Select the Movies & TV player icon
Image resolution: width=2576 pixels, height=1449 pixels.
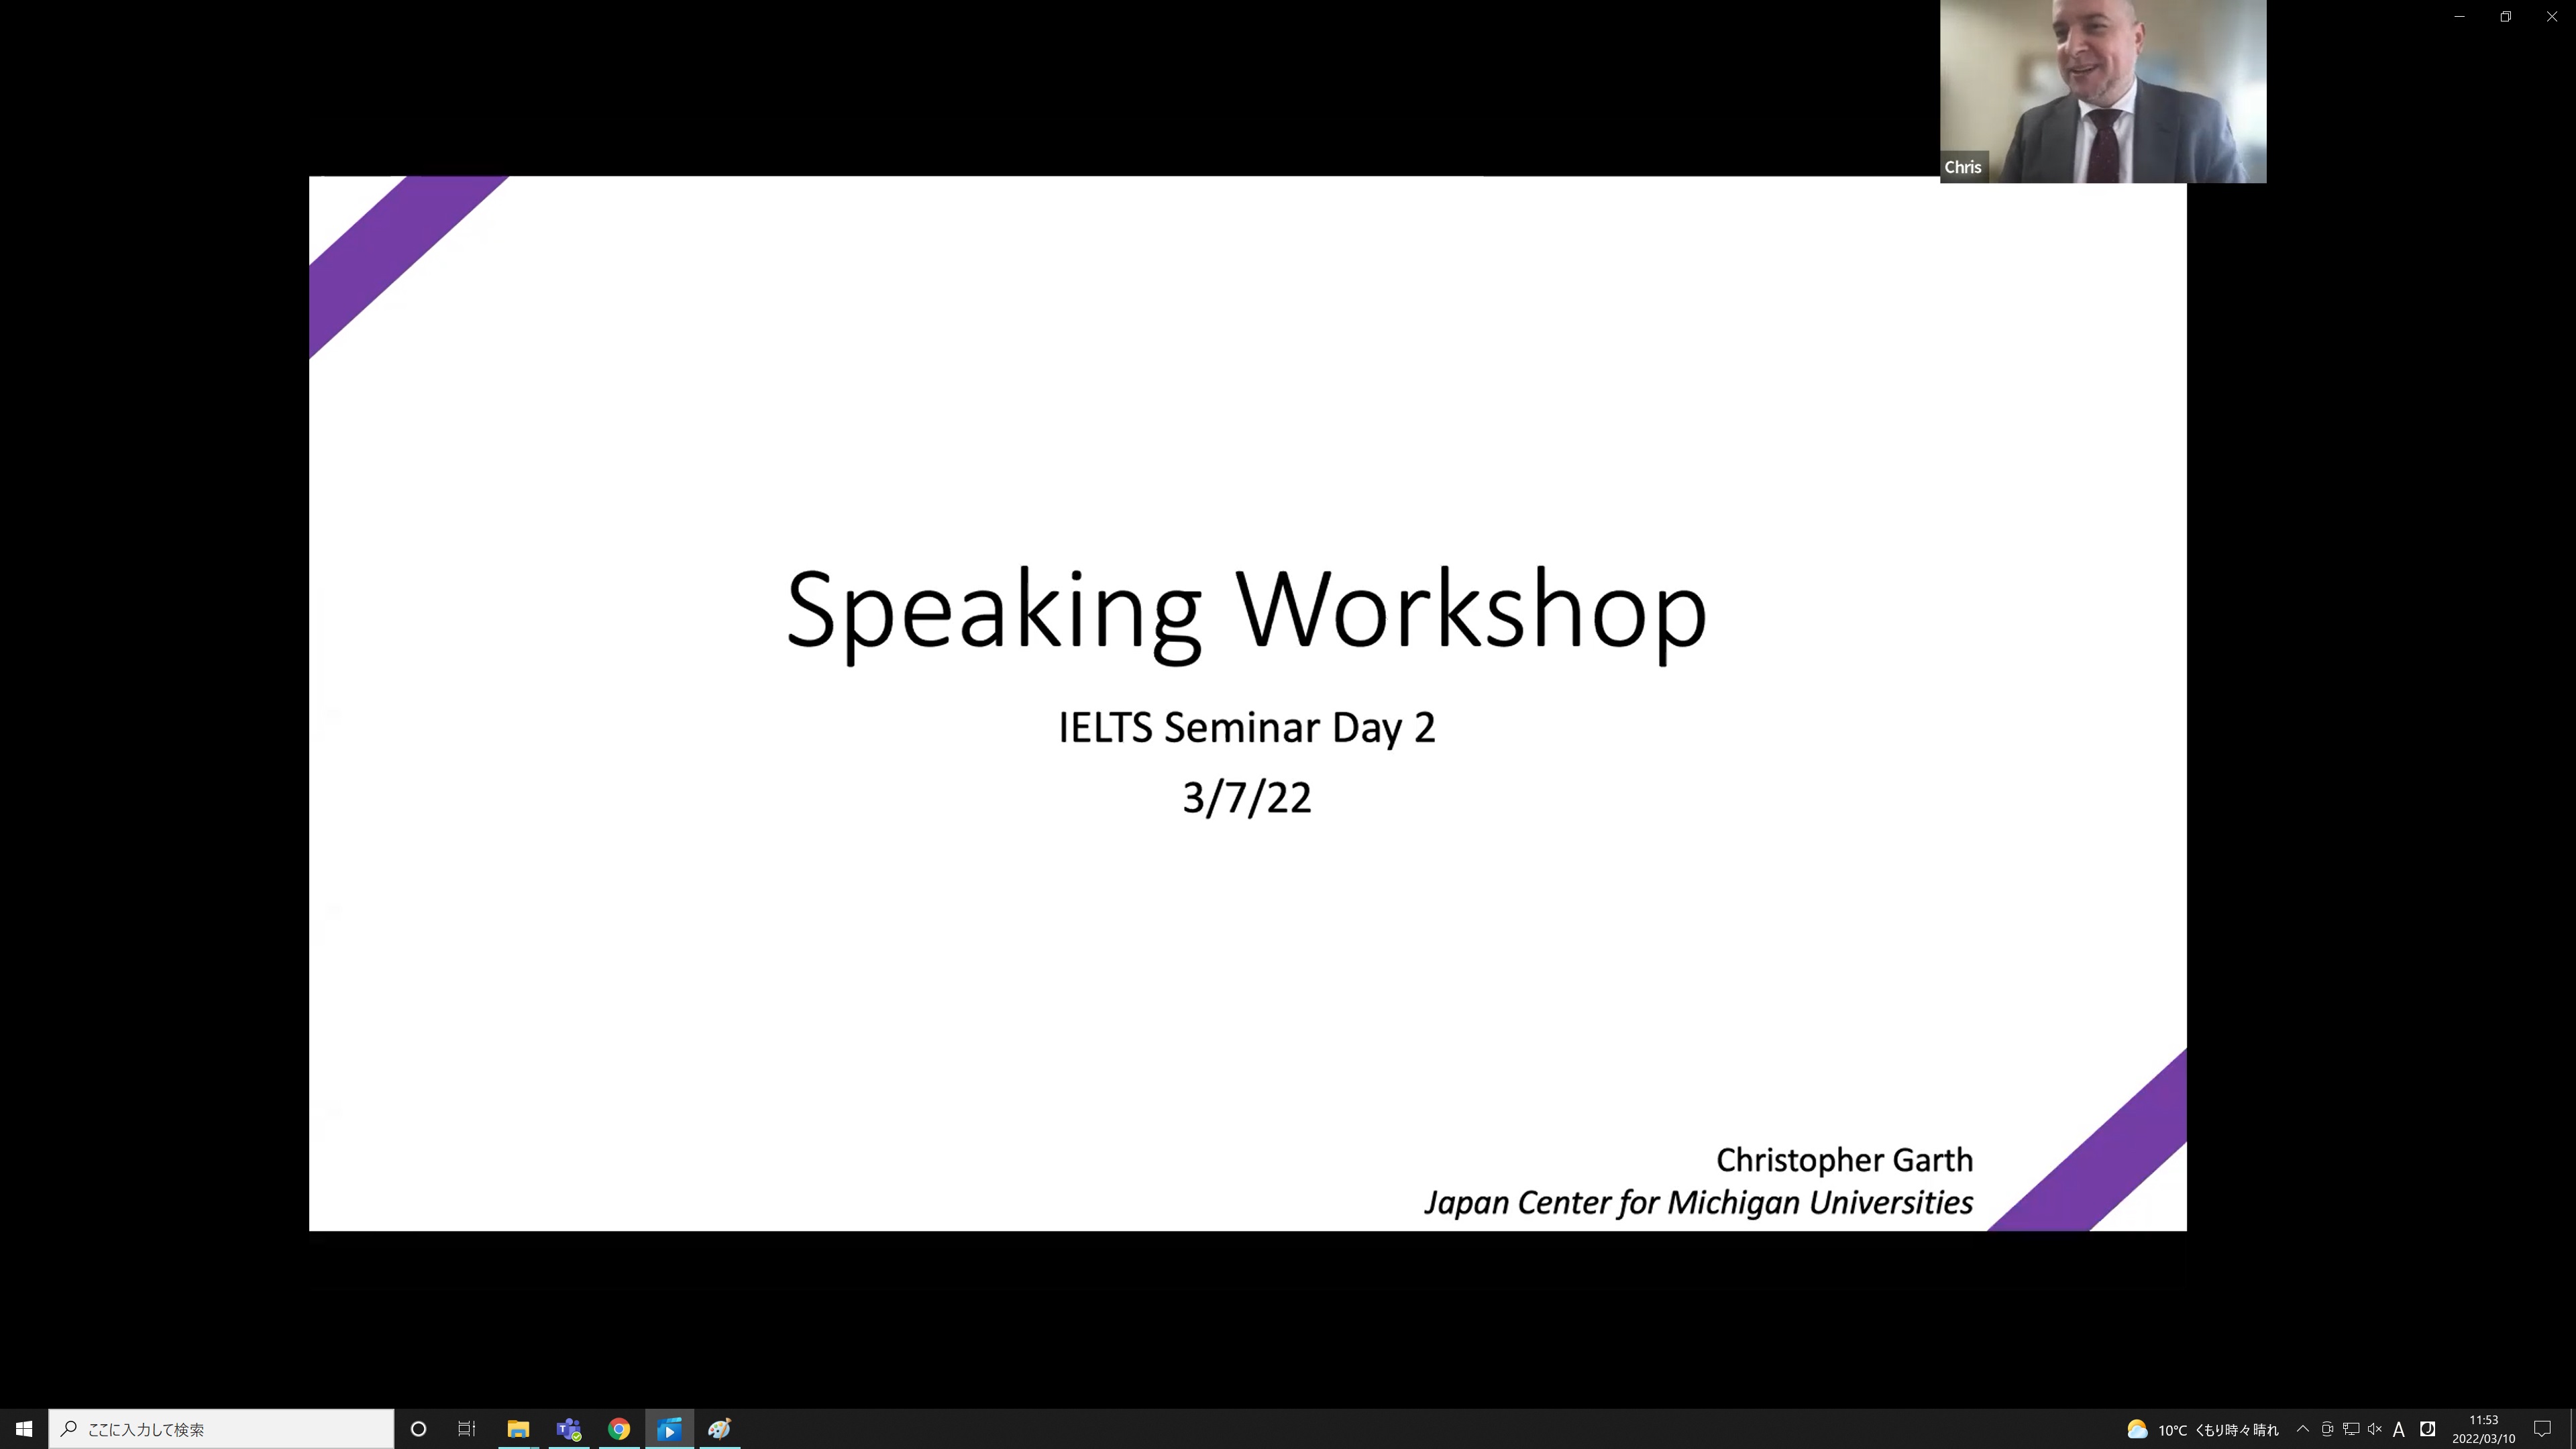click(x=669, y=1429)
